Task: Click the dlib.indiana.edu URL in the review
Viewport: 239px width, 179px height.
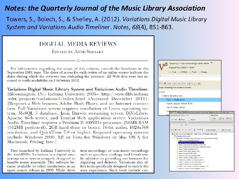Action: [x=78, y=96]
